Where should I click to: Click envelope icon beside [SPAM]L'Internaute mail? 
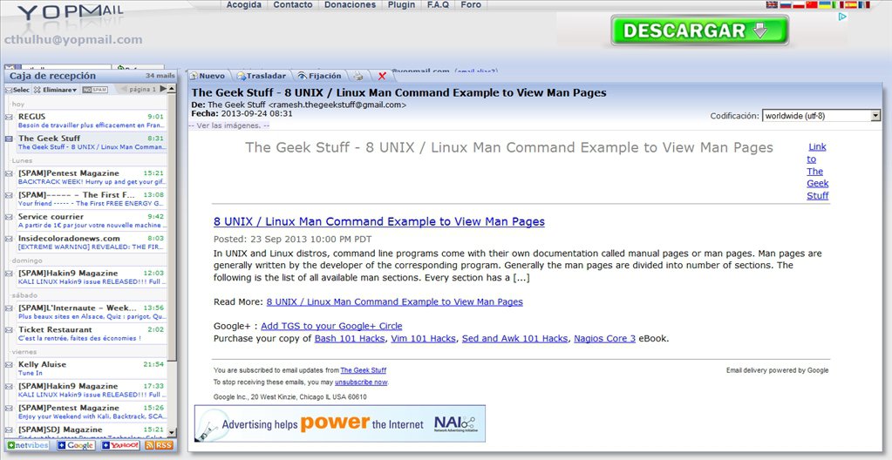click(9, 308)
